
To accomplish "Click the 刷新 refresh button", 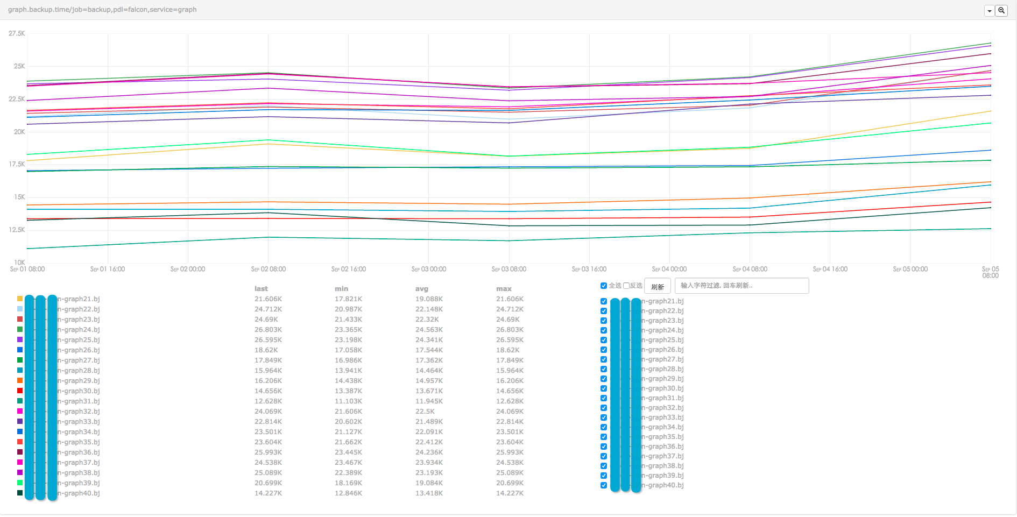I will pos(658,286).
